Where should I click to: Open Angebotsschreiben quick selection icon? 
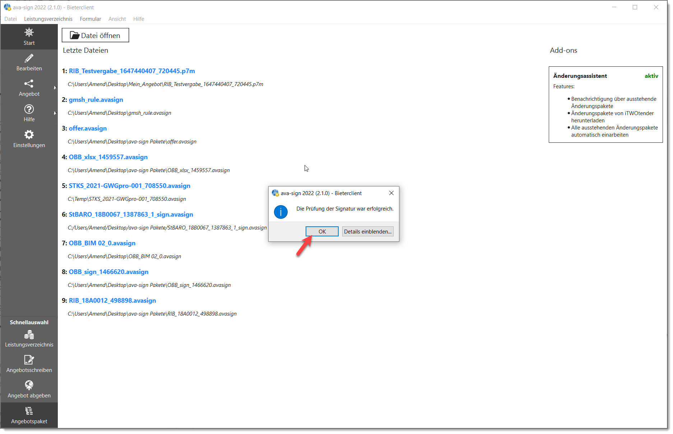click(29, 360)
